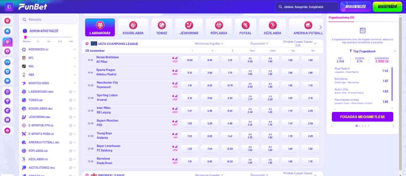This screenshot has height=176, width=406.
Task: Pick odds 1.23 for AC Milan win
Action: click(x=230, y=60)
